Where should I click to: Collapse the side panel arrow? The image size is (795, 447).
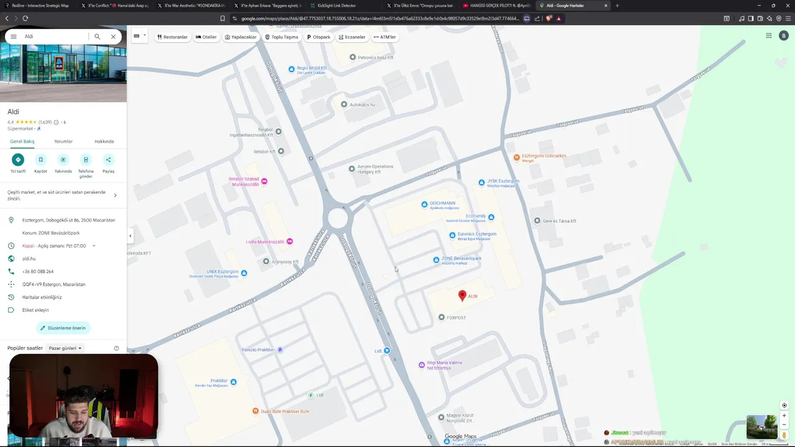(x=130, y=236)
